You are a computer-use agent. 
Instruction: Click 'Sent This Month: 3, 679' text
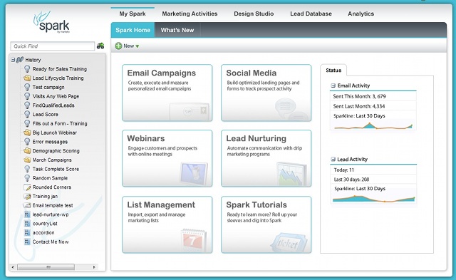pyautogui.click(x=359, y=96)
